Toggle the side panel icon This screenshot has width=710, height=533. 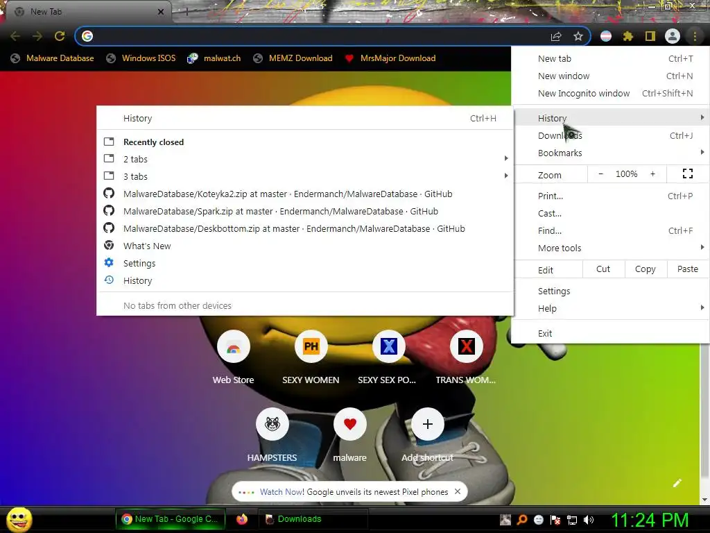pyautogui.click(x=650, y=36)
